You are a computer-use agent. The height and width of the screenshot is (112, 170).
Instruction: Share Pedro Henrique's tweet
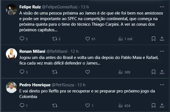[162, 106]
